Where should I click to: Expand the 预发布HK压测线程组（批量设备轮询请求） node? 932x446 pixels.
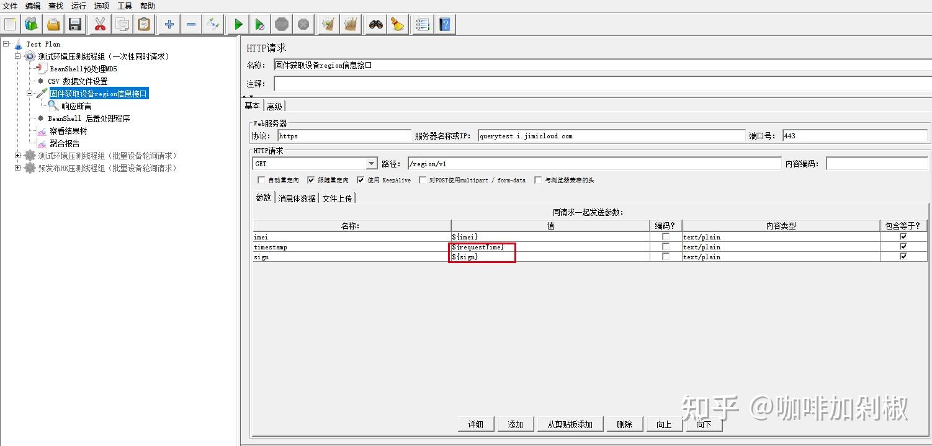(x=19, y=167)
